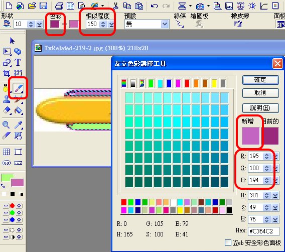Image resolution: width=285 pixels, height=252 pixels.
Task: Select the Stamp clone tool
Action: point(7,99)
